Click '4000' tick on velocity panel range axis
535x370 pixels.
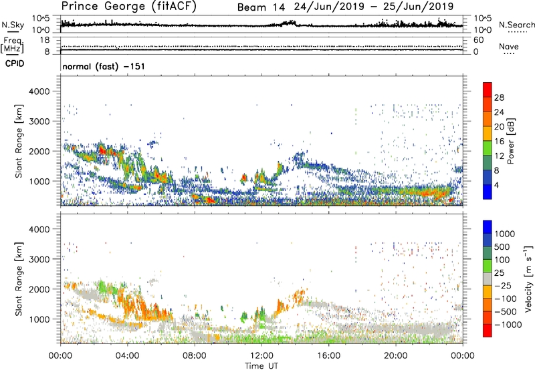39,229
